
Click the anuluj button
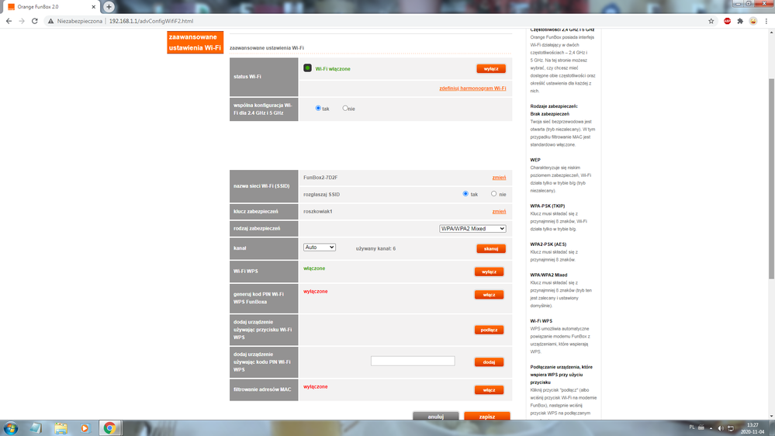pyautogui.click(x=435, y=417)
